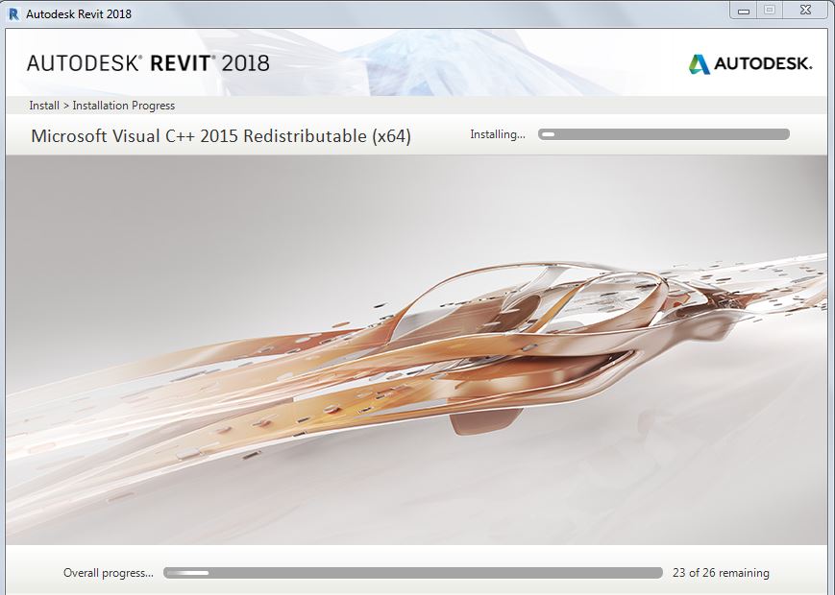Click the registered trademark symbol beside REVIT

pyautogui.click(x=215, y=56)
